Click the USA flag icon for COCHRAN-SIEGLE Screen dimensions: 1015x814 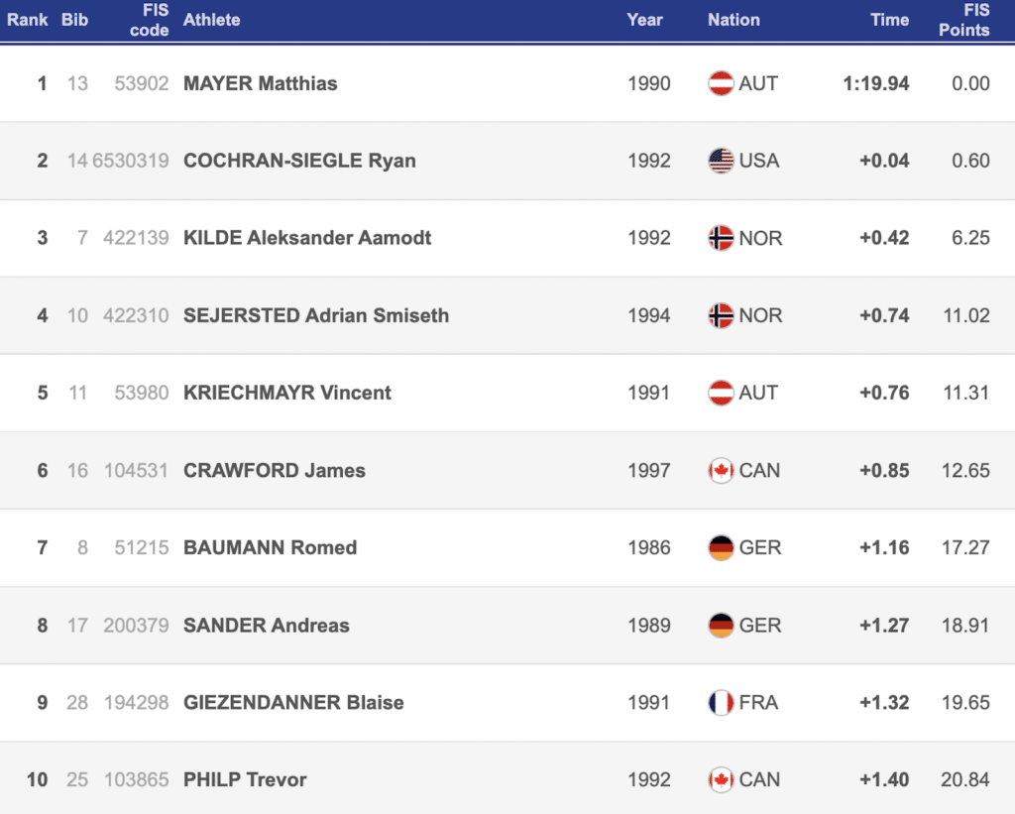pos(721,161)
